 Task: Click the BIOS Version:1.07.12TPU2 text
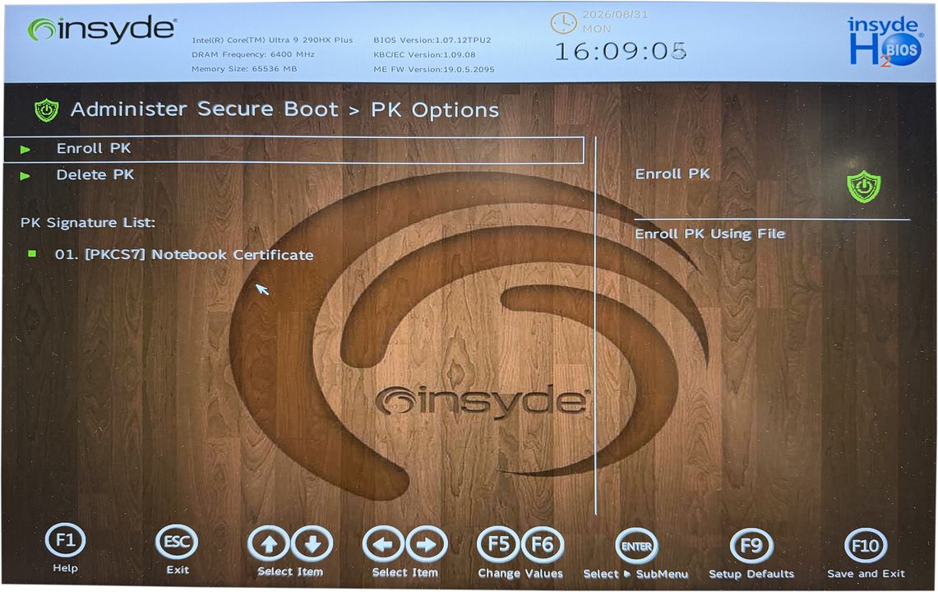(432, 40)
